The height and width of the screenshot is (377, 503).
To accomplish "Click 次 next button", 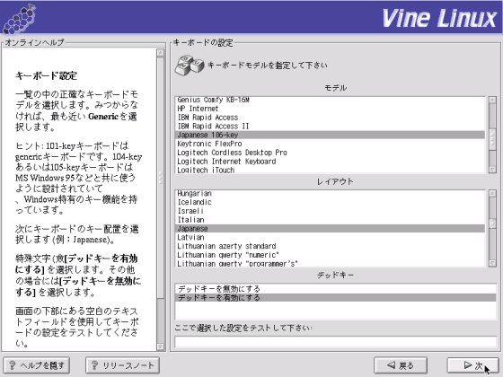I will [x=472, y=365].
